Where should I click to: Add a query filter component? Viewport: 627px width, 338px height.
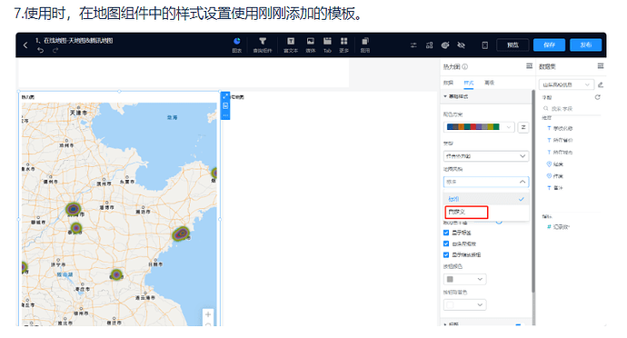tap(263, 45)
